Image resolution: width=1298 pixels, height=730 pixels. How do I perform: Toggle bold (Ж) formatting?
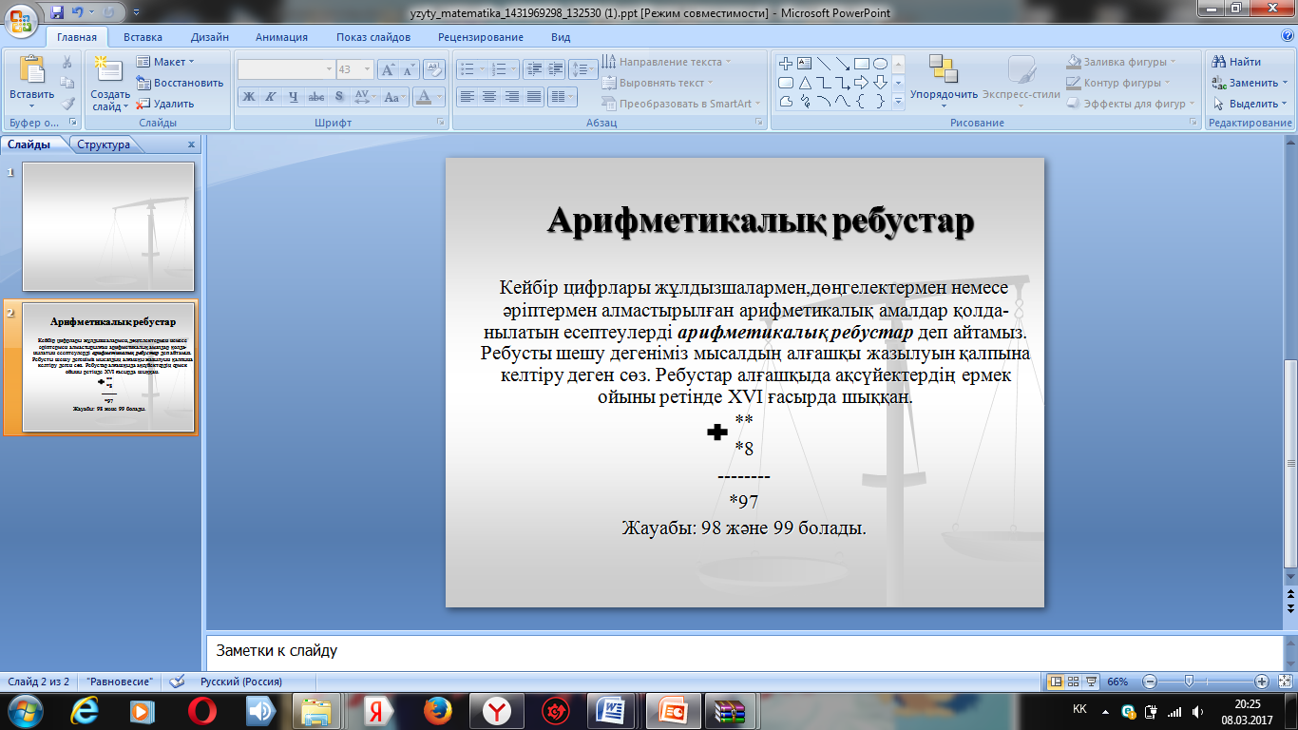(248, 97)
